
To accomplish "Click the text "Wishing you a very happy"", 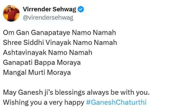I will tap(43, 103).
